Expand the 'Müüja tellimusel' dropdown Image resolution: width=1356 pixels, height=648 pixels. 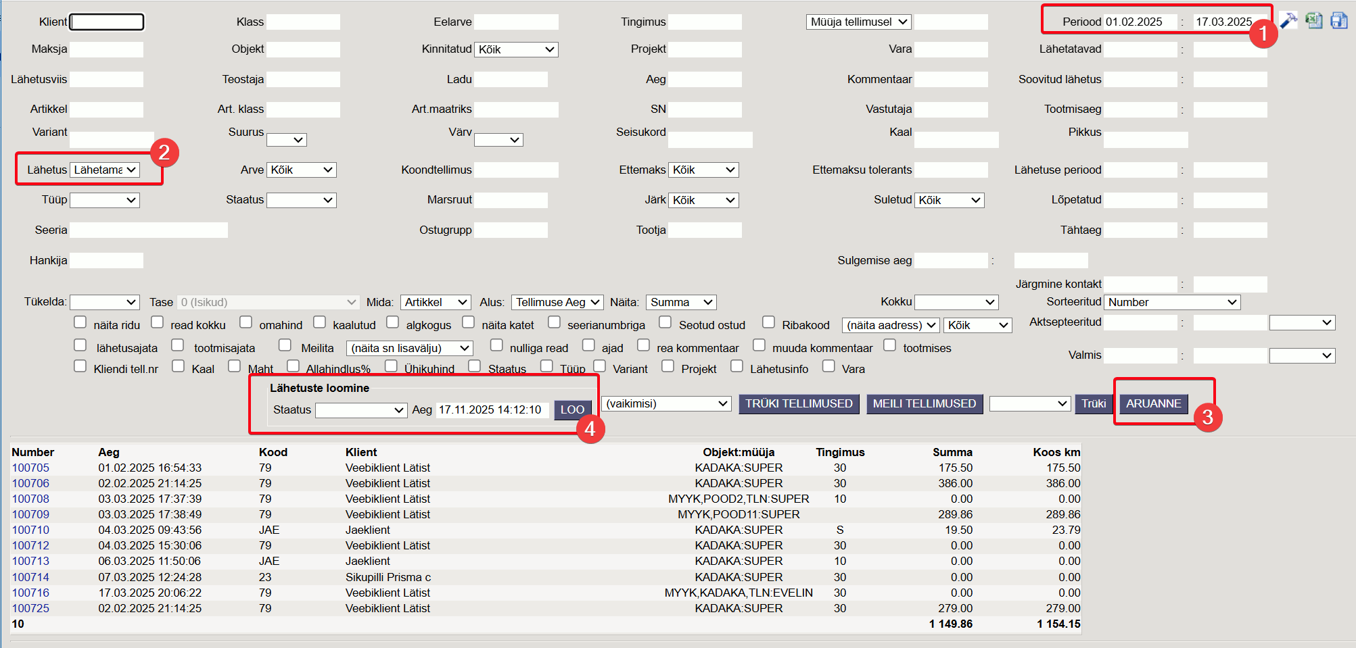coord(858,22)
